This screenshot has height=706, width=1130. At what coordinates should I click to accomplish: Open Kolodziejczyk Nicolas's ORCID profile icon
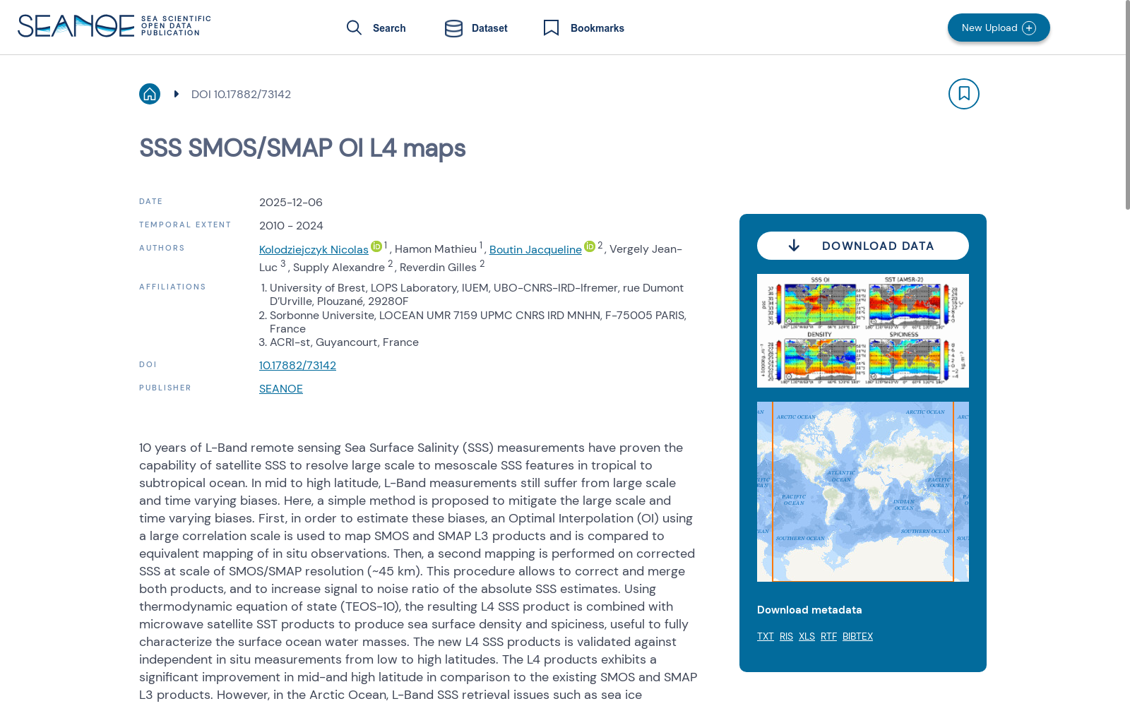click(x=375, y=246)
